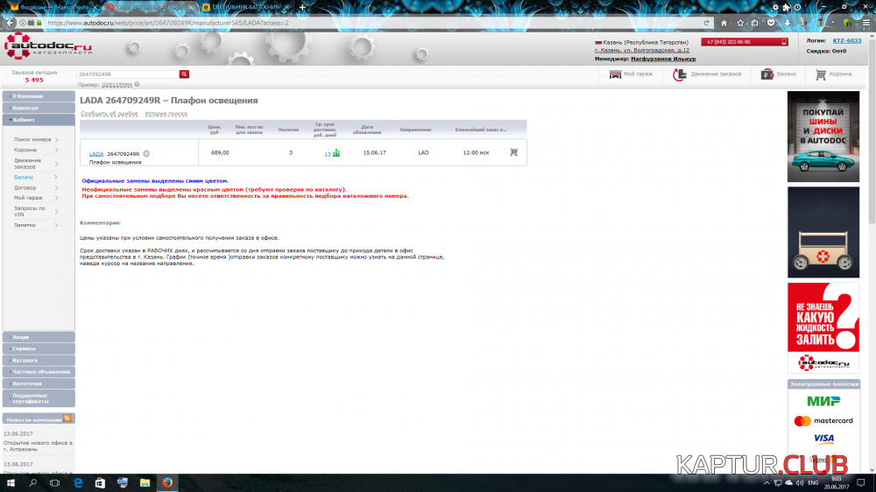Switch to the first browser tab (Входящие)
The image size is (876, 492).
[x=48, y=7]
